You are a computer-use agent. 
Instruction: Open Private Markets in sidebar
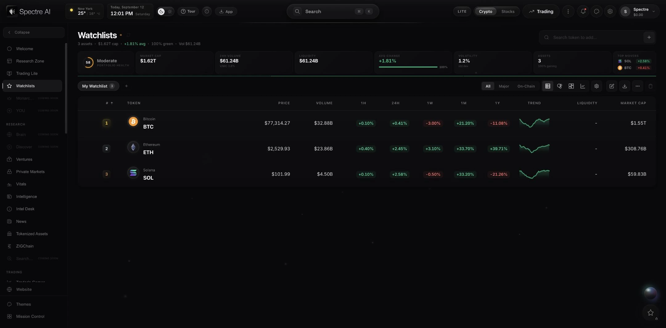pos(32,172)
